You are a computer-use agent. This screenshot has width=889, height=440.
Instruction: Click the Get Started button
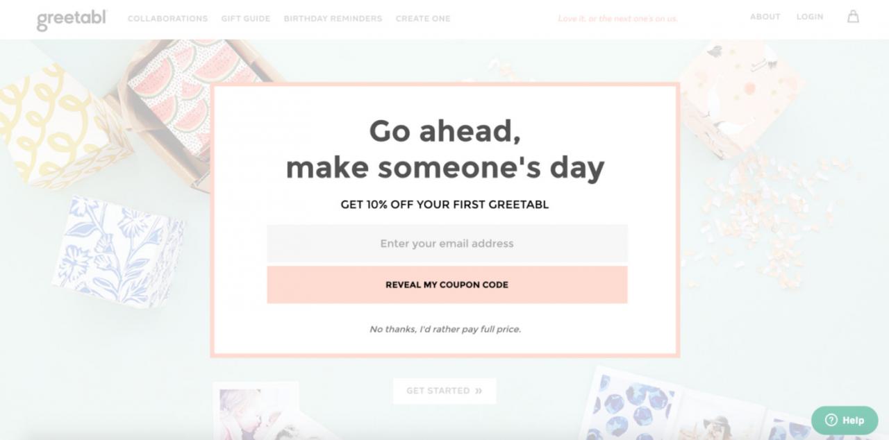[444, 391]
